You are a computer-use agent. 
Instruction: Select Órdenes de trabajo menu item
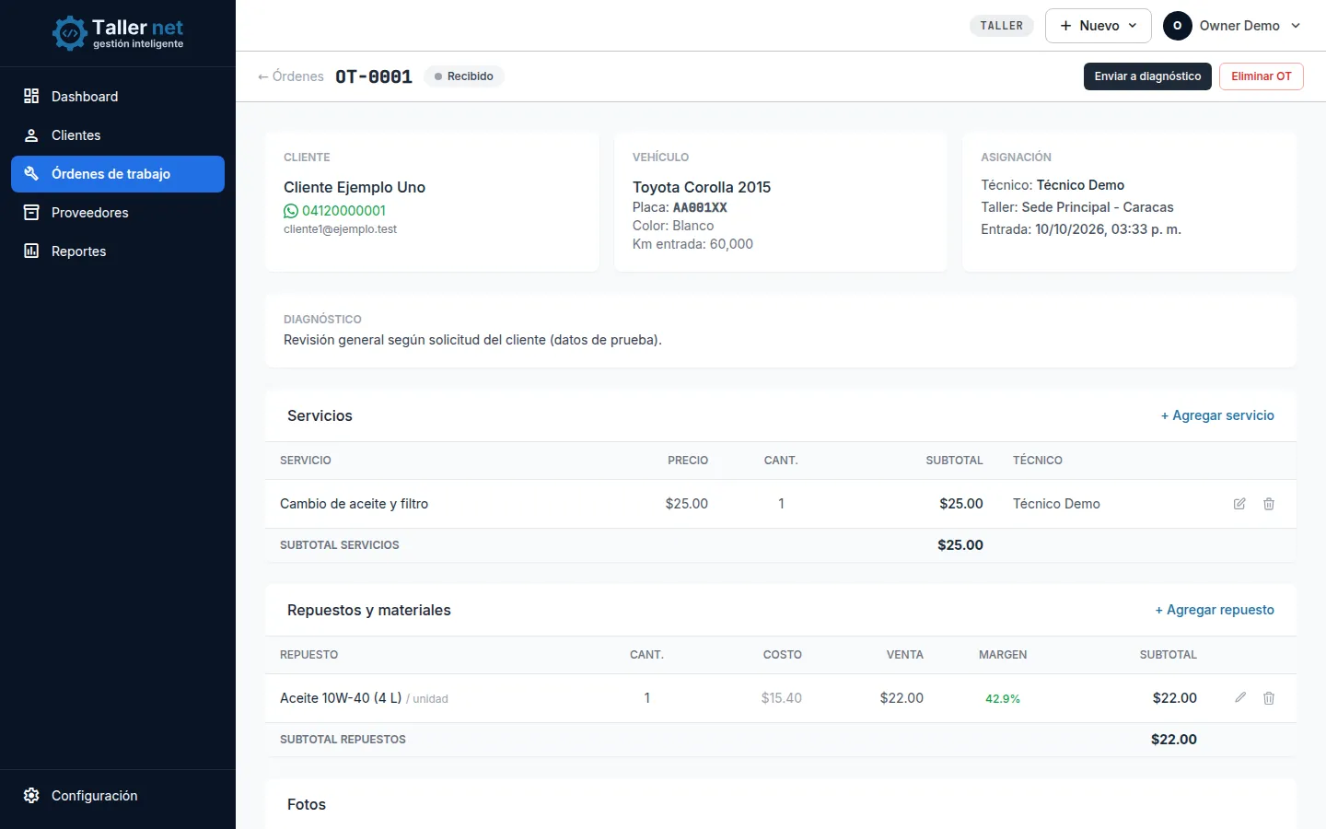(x=118, y=174)
